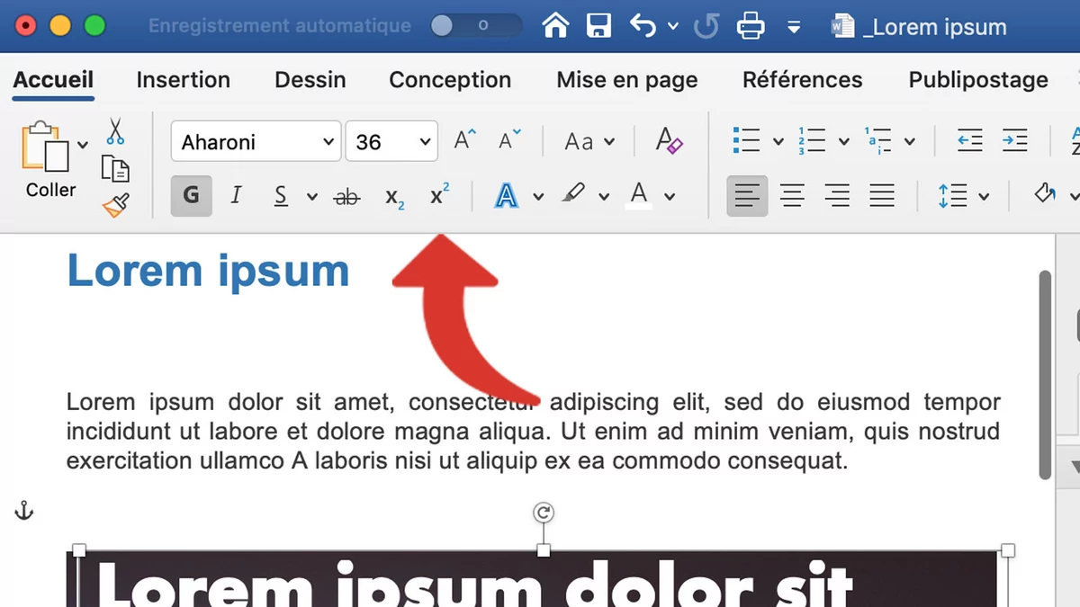This screenshot has height=607, width=1080.
Task: Switch to the Accueil tab
Action: point(53,79)
